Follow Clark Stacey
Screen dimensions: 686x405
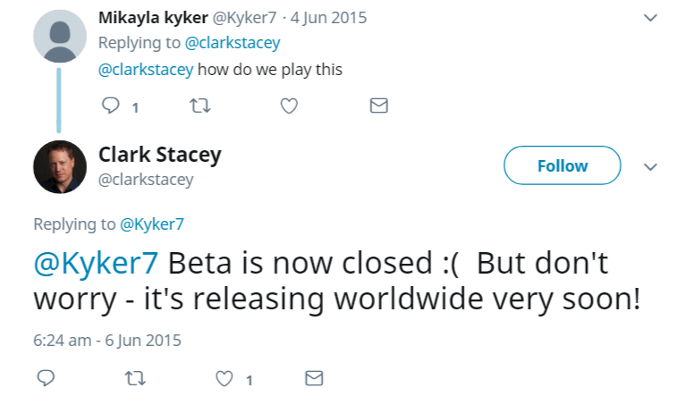point(562,166)
